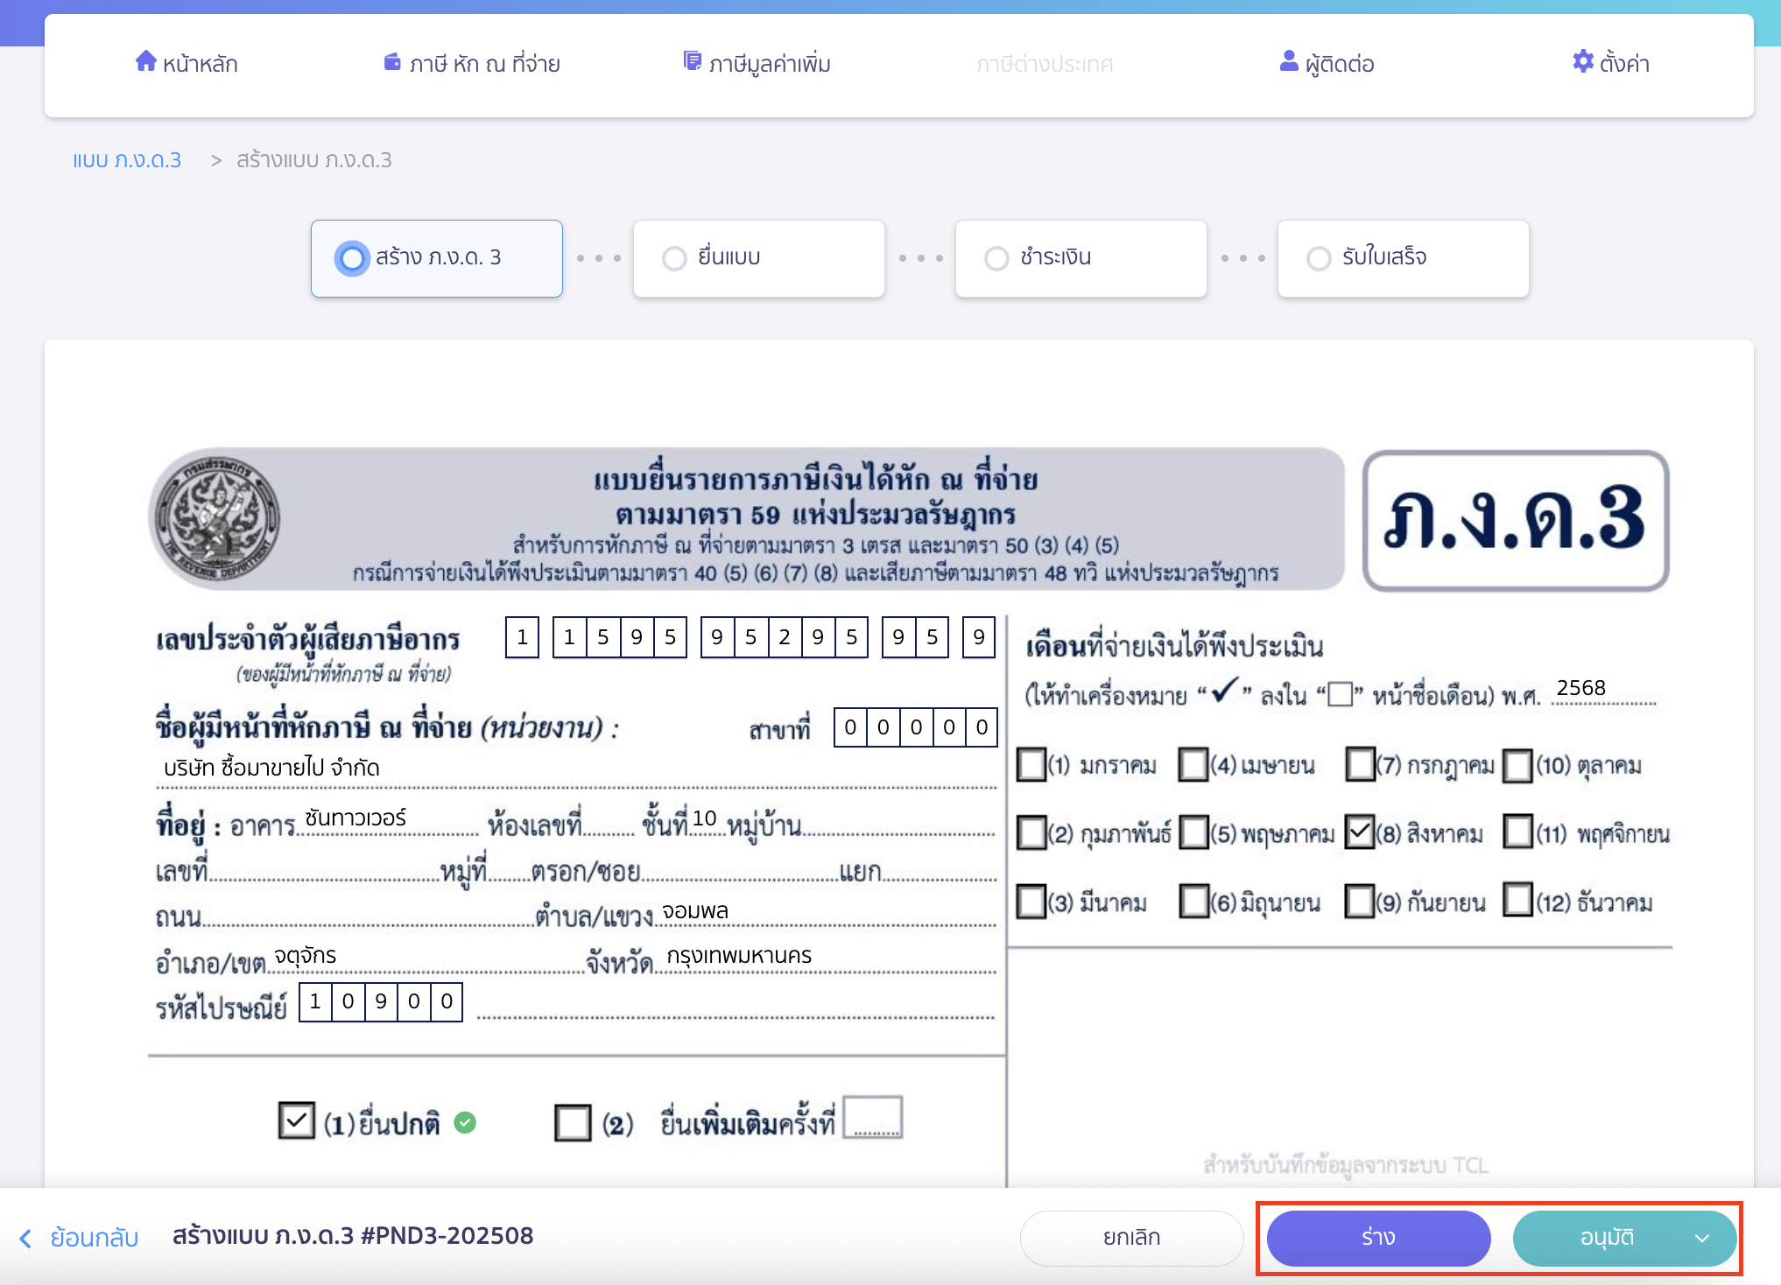
Task: Open ภาษีมูลค่าเพิ่ม via the document icon
Action: point(693,60)
